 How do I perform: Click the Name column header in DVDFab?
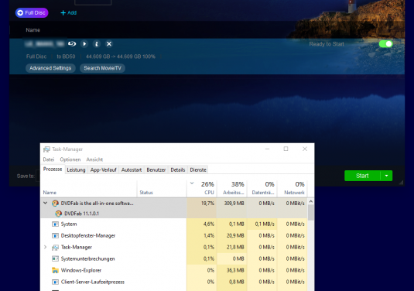33,30
